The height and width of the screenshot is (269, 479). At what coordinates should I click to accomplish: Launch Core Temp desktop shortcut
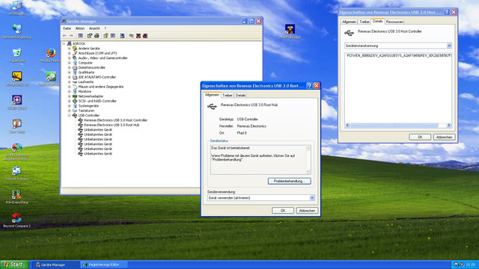(x=16, y=126)
